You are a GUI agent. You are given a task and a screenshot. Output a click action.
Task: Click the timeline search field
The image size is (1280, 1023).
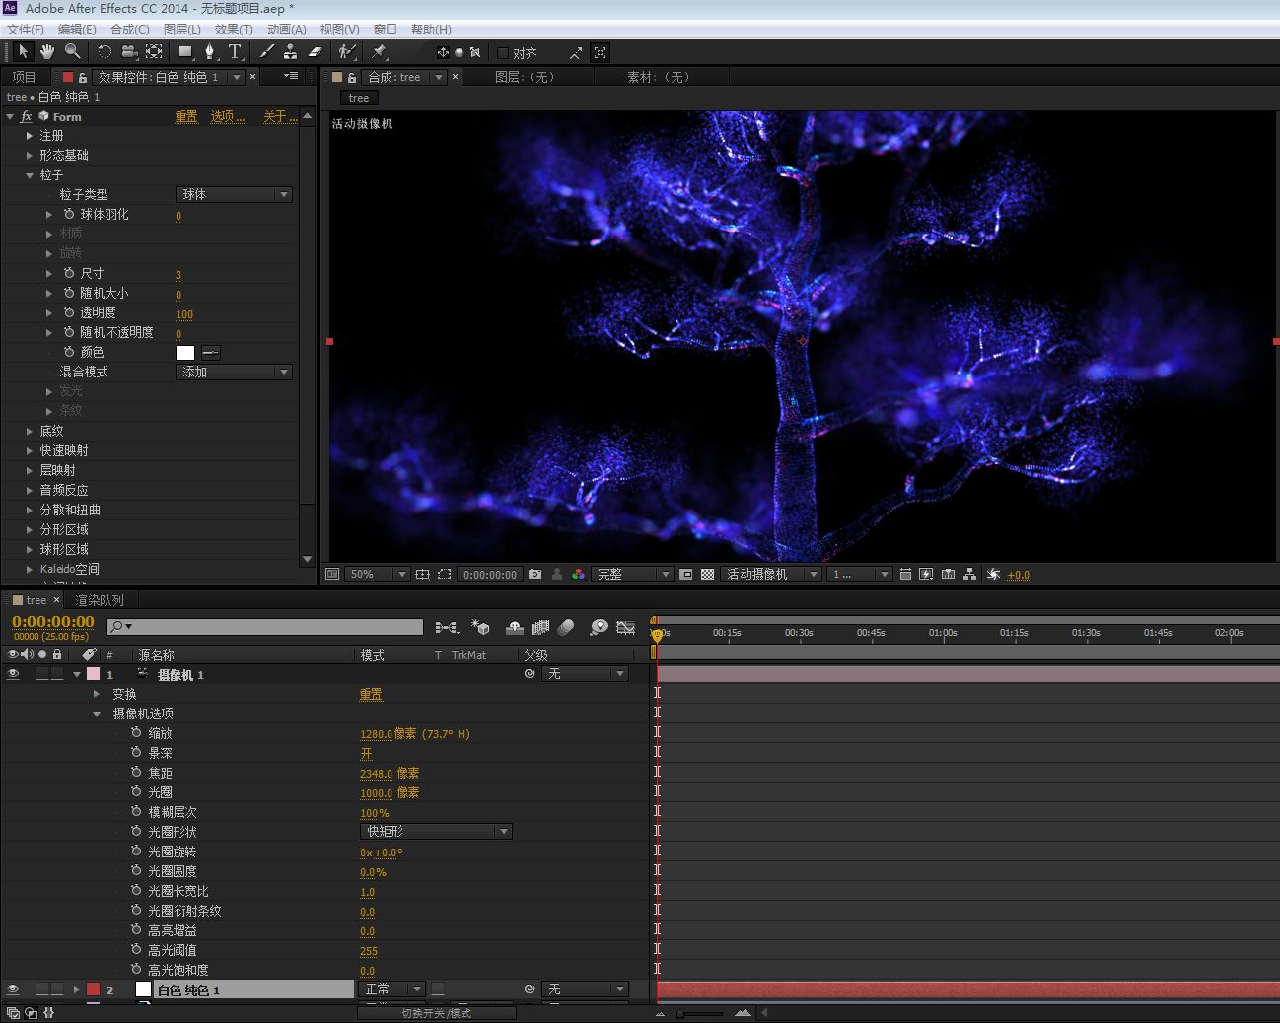point(274,627)
